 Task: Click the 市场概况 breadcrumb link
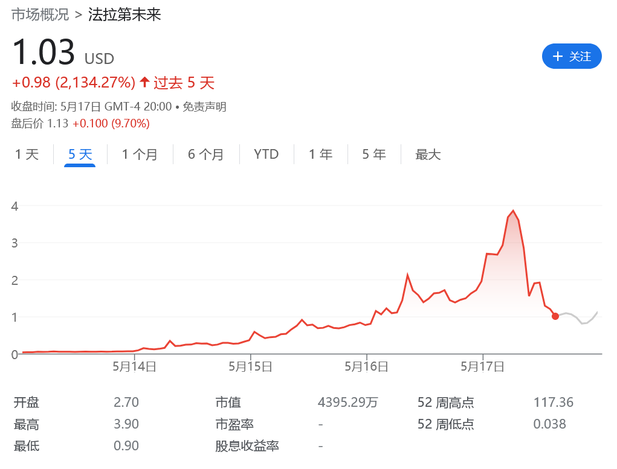(40, 15)
